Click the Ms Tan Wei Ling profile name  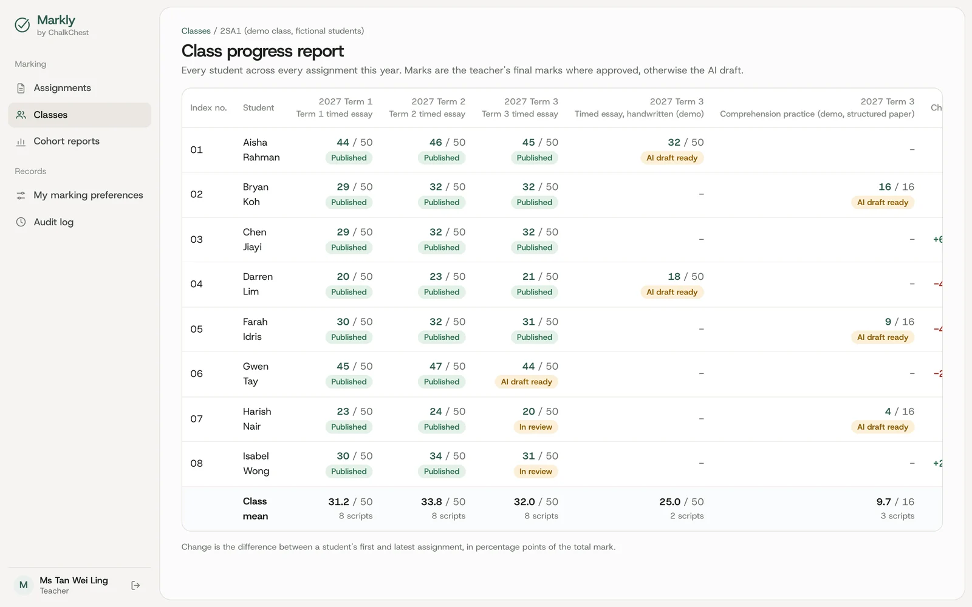pos(74,580)
